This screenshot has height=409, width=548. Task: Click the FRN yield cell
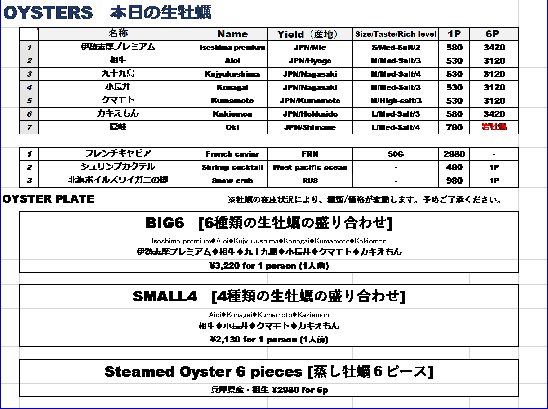pos(310,154)
